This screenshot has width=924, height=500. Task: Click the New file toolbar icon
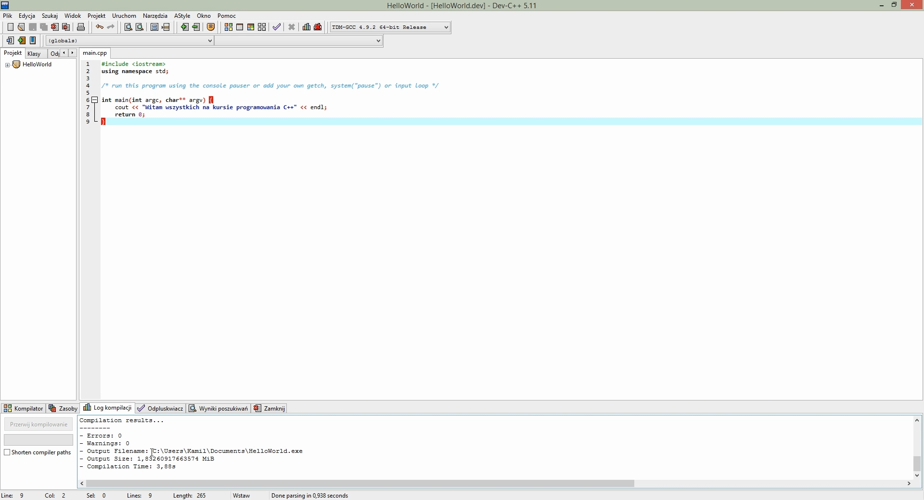tap(10, 27)
